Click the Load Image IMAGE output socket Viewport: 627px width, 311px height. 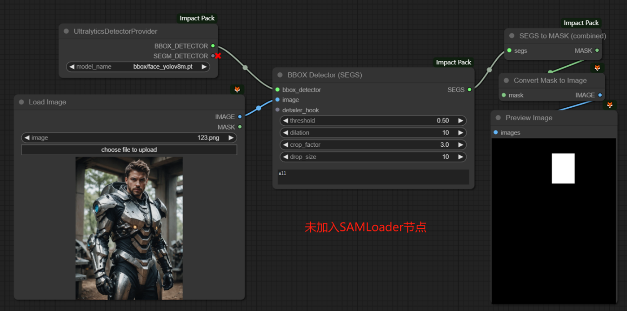(x=240, y=117)
